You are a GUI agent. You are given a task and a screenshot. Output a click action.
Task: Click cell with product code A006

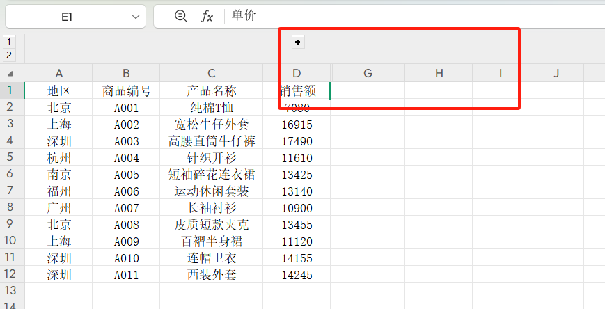click(126, 191)
